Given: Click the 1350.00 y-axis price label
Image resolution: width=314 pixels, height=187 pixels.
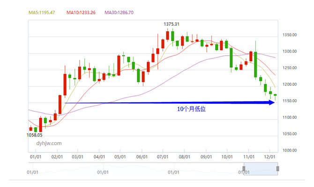Looking at the screenshot, I should pos(290,35).
